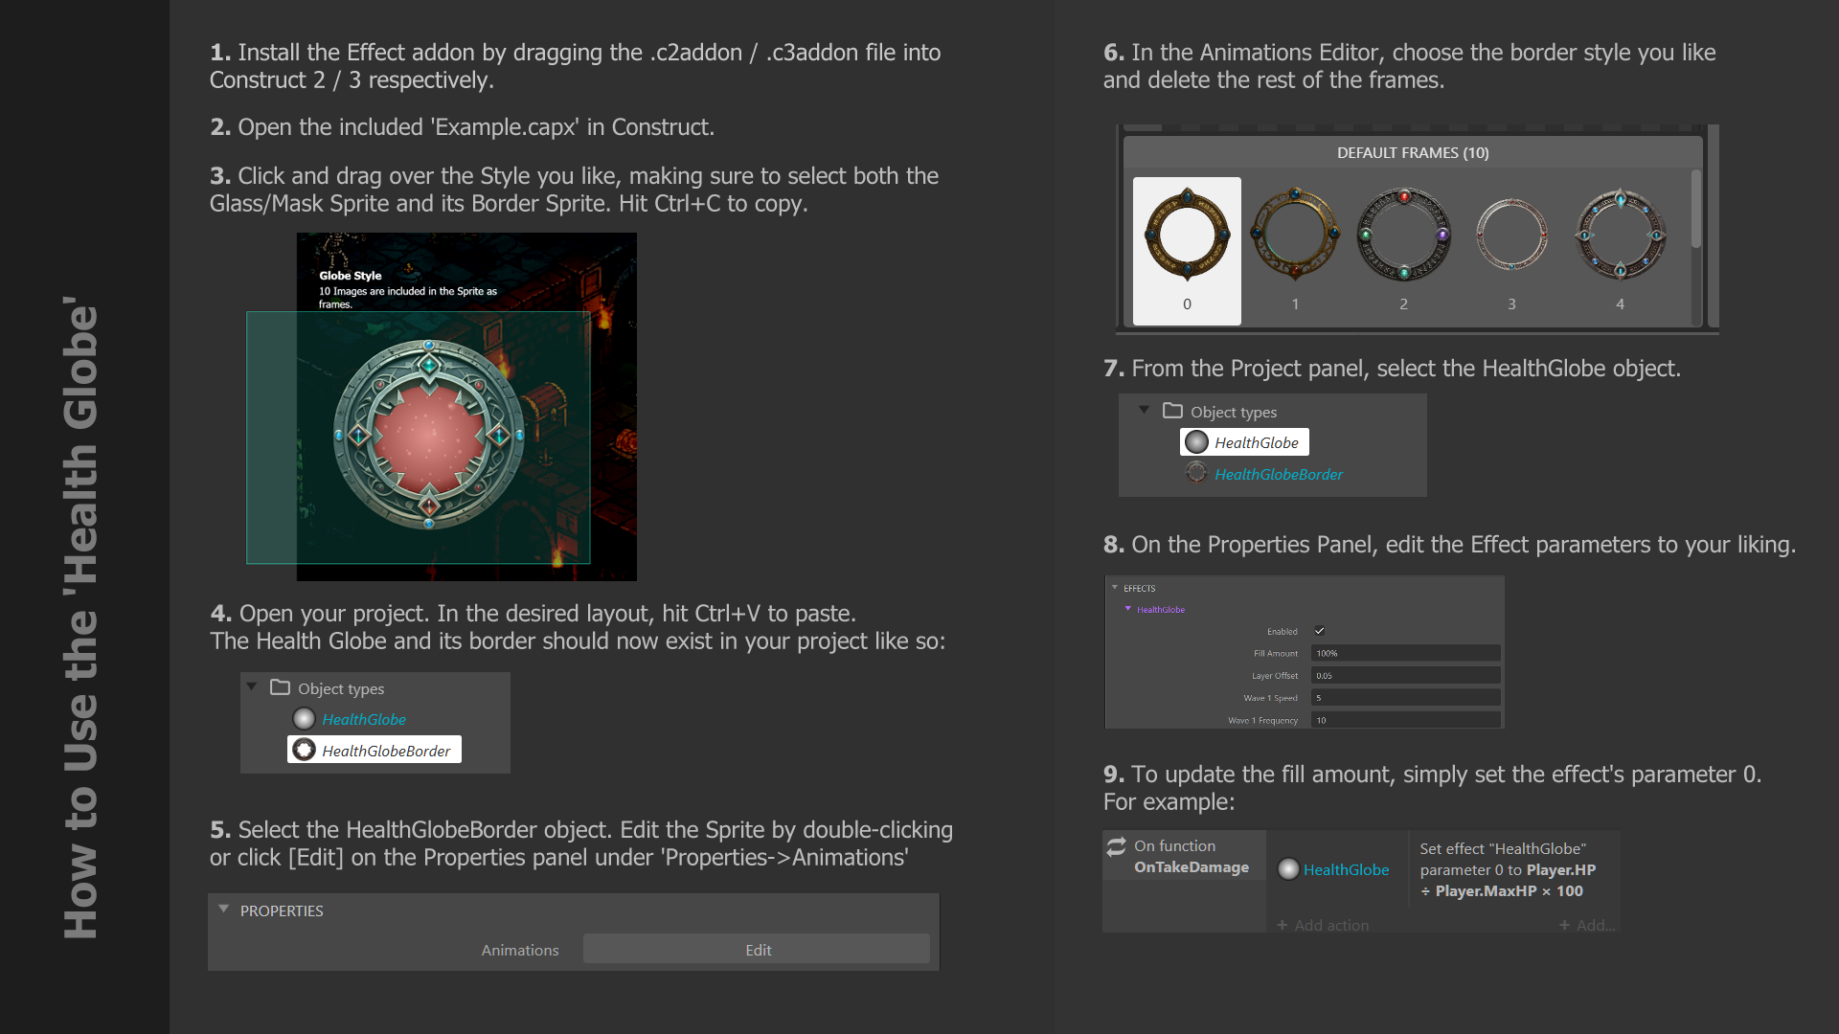
Task: Click Add action link in event
Action: click(1323, 925)
